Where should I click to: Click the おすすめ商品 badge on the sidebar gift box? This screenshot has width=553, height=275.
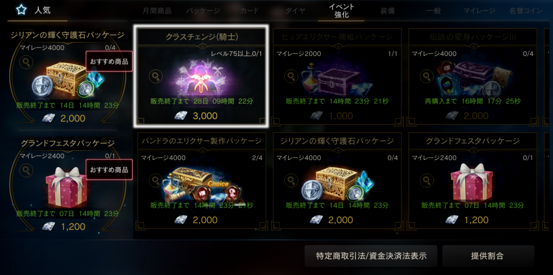pyautogui.click(x=109, y=170)
